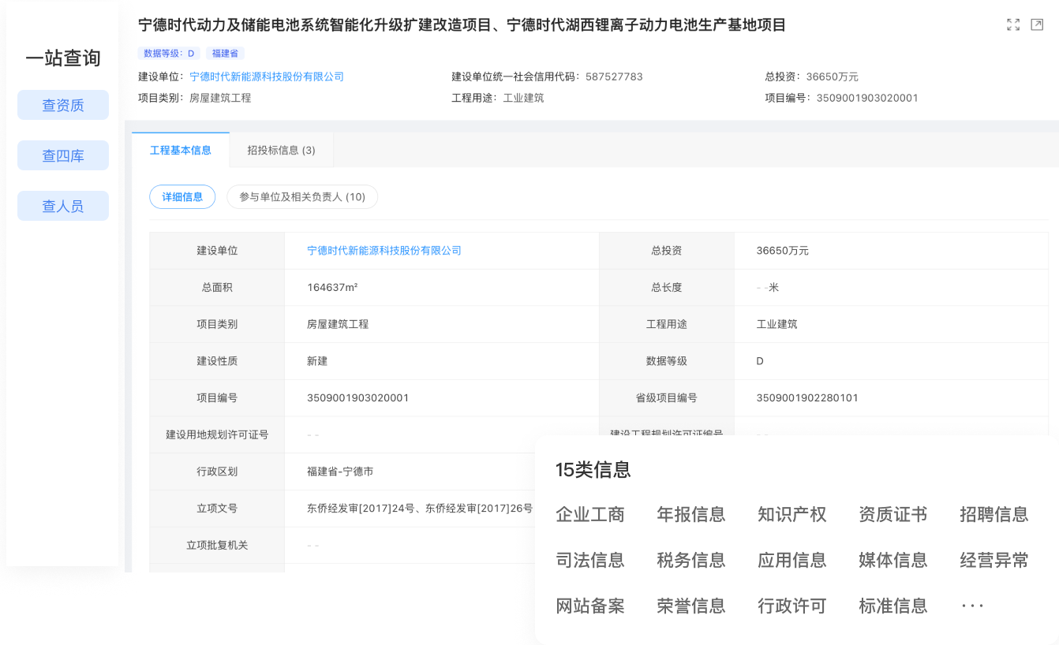Click credit code 587527783 in header

[614, 76]
